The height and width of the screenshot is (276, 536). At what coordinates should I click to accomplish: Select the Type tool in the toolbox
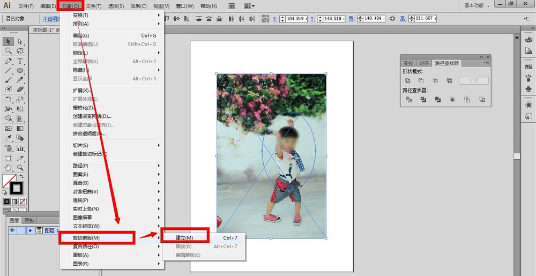[20, 61]
